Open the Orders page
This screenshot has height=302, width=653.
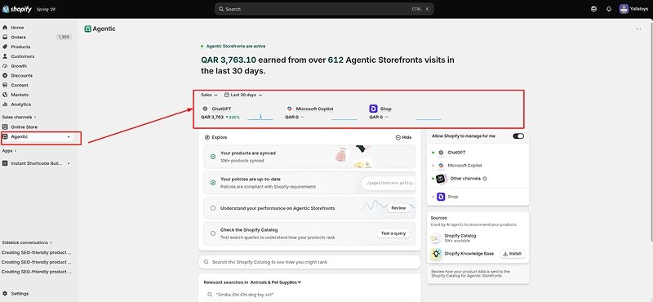(18, 37)
